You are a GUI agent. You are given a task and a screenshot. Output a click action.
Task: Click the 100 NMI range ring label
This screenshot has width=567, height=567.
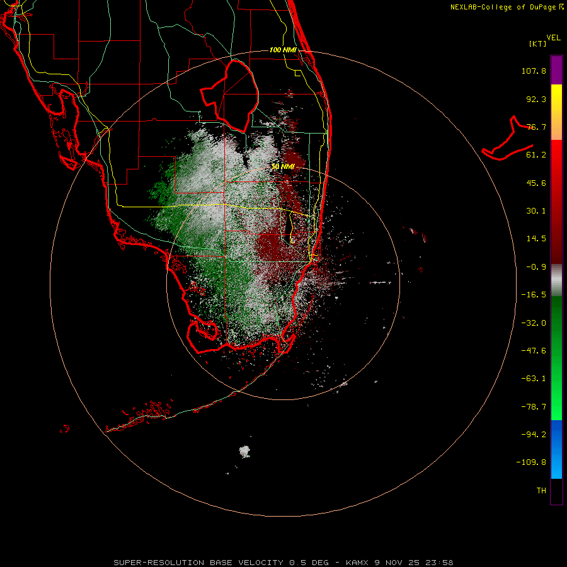tap(283, 50)
